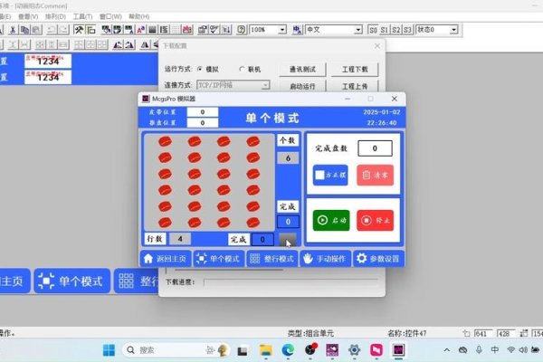Click the 行数 value box showing 4

pos(180,239)
